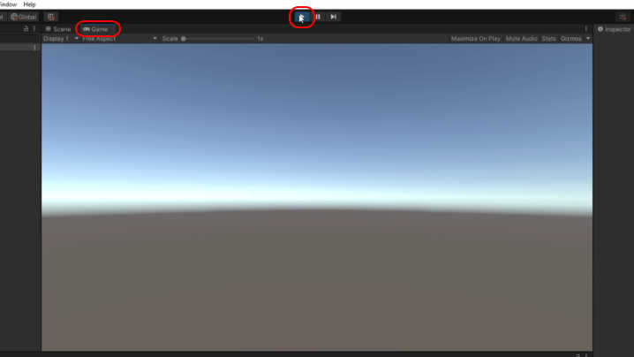Open the Gizmos dropdown arrow
This screenshot has height=357, width=634.
pyautogui.click(x=588, y=39)
